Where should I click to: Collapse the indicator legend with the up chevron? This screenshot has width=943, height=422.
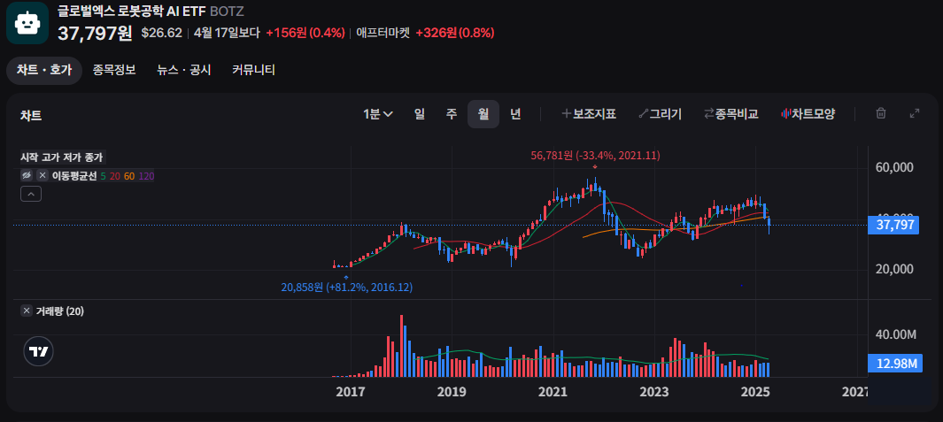[31, 194]
